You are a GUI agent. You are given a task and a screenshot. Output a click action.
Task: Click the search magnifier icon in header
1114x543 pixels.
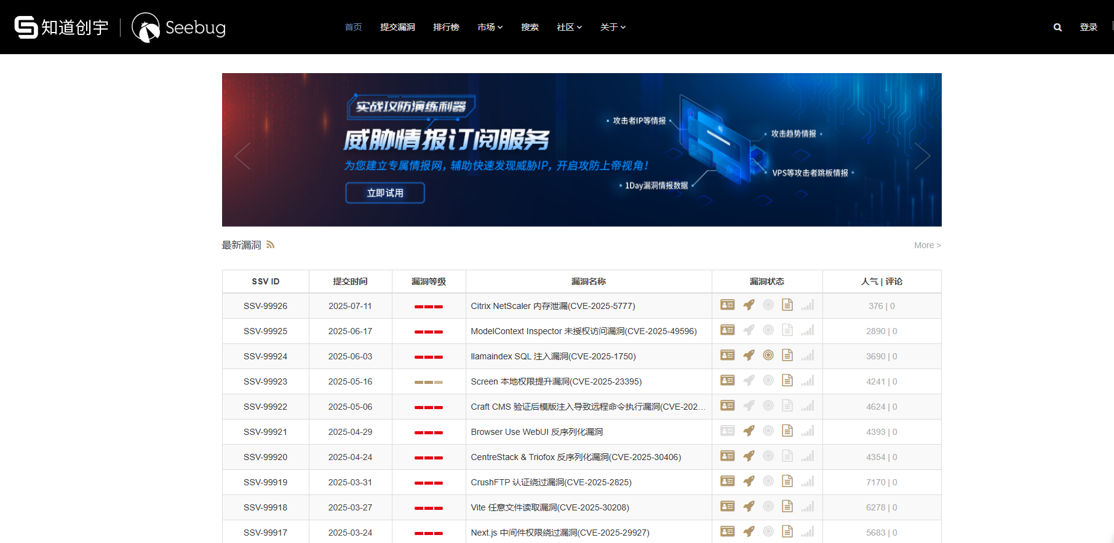tap(1057, 28)
